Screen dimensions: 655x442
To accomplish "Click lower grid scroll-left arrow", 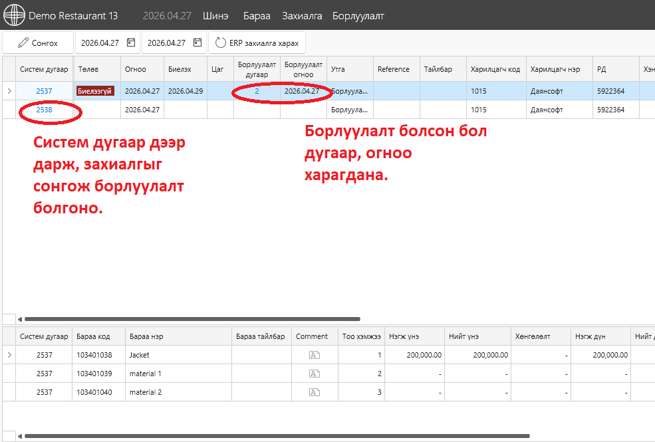I will [x=19, y=436].
